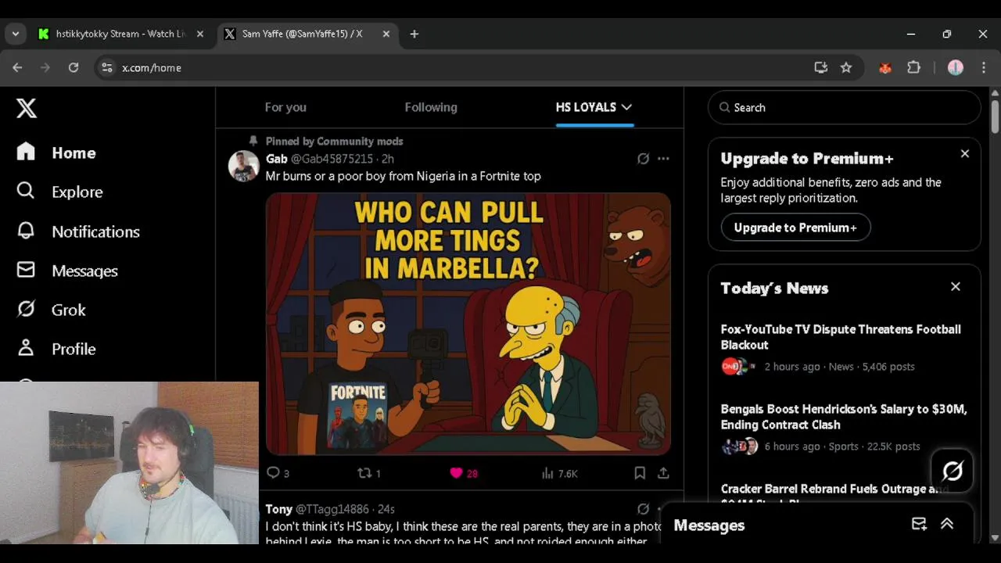Expand the Messages drawer

(x=947, y=525)
